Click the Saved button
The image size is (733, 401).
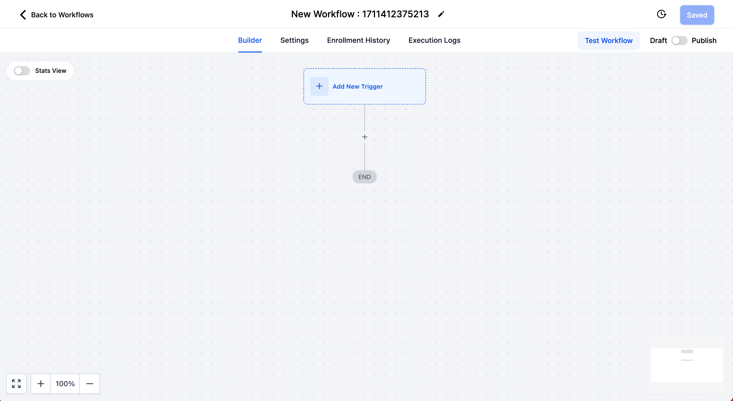[x=697, y=15]
